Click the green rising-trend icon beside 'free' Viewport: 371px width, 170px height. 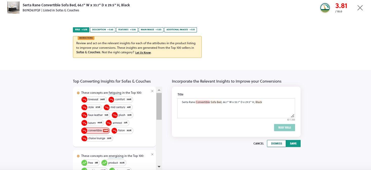coord(84,163)
